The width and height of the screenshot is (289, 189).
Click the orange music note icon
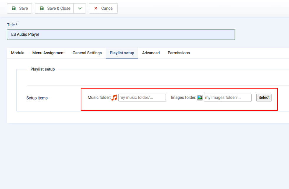click(x=114, y=98)
